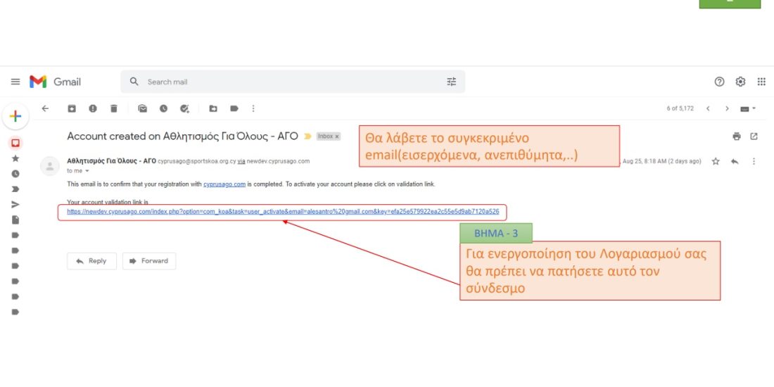Open Important mail in the sidebar
Screen dimensions: 774x387
pyautogui.click(x=15, y=189)
